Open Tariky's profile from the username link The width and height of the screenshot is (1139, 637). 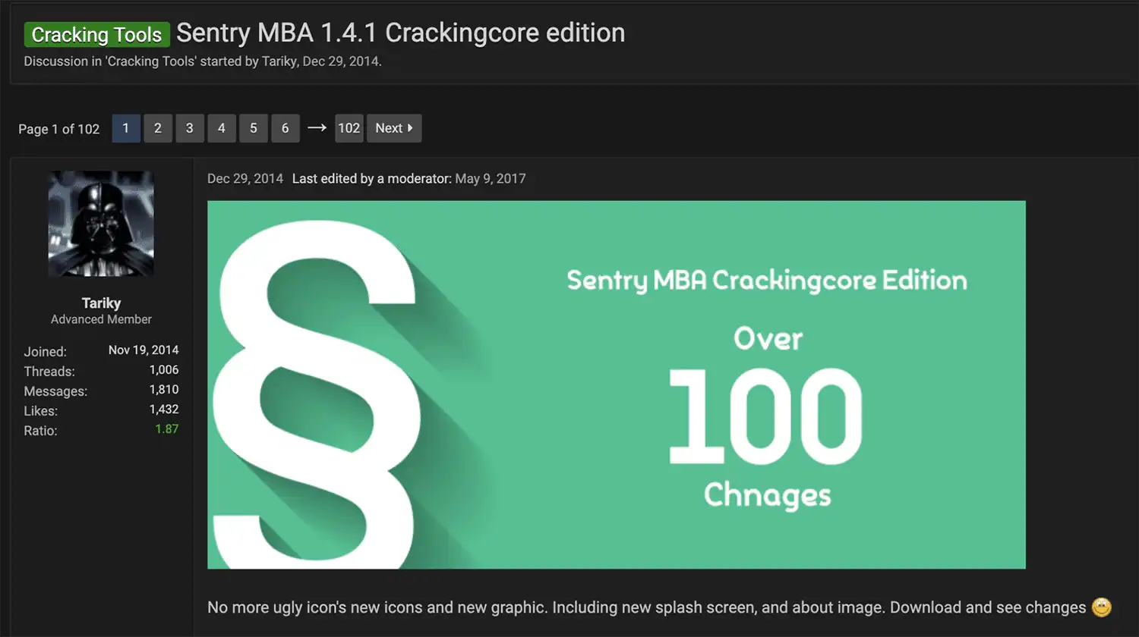pos(101,303)
